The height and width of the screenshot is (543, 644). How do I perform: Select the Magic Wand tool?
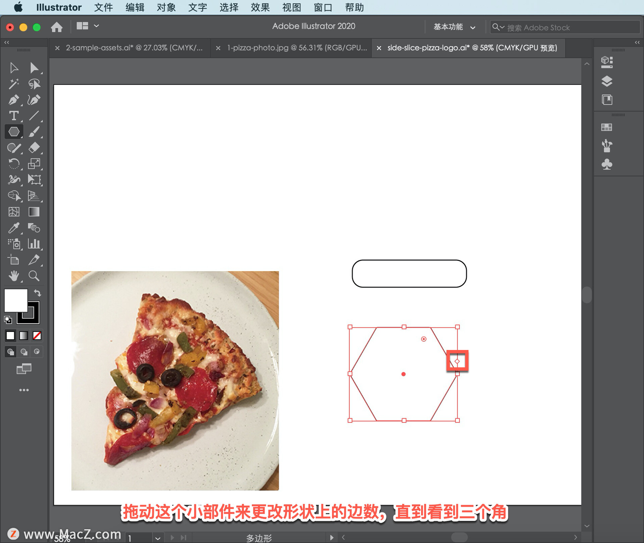tap(14, 84)
